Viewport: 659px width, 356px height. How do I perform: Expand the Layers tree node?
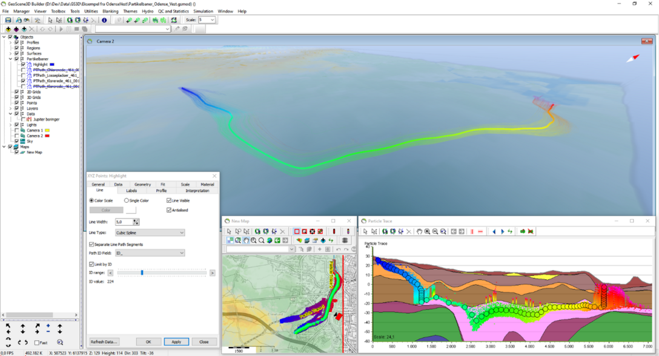(10, 108)
